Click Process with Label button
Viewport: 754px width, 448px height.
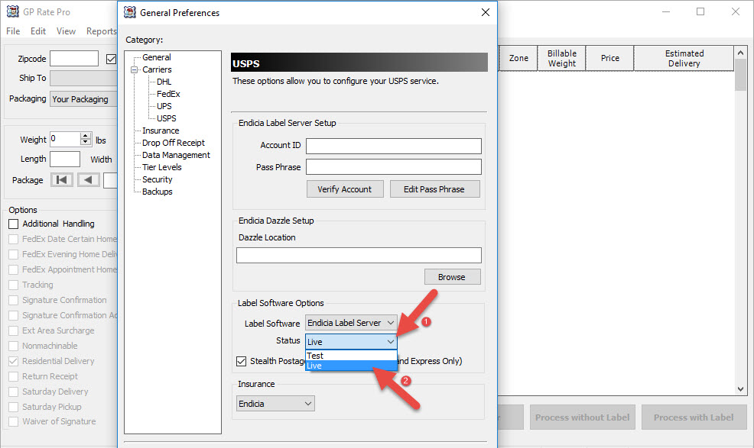(x=694, y=417)
